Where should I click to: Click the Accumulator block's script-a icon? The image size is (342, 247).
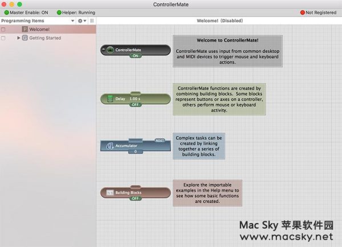tap(110, 146)
